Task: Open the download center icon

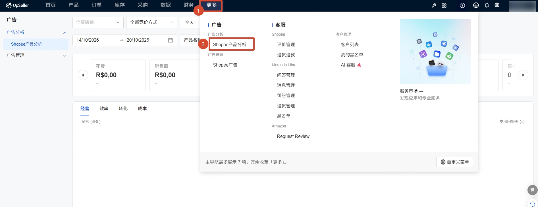Action: click(x=476, y=5)
